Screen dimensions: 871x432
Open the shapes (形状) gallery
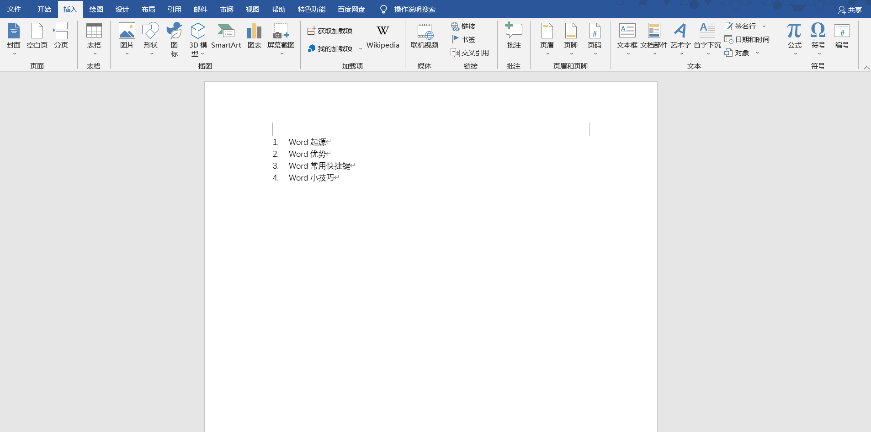click(150, 39)
